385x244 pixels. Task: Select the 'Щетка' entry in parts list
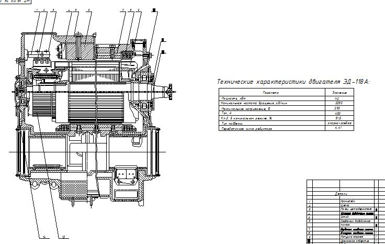point(345,205)
